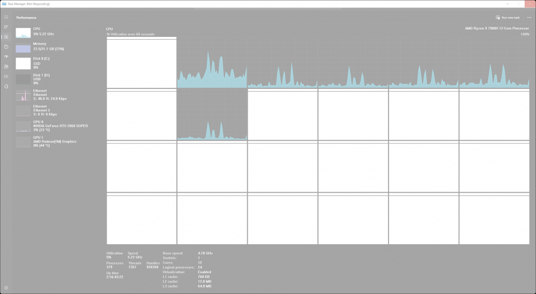Click Ethernet S: 48.0 R: 24.0 Kbps entry
536x294 pixels.
point(50,95)
